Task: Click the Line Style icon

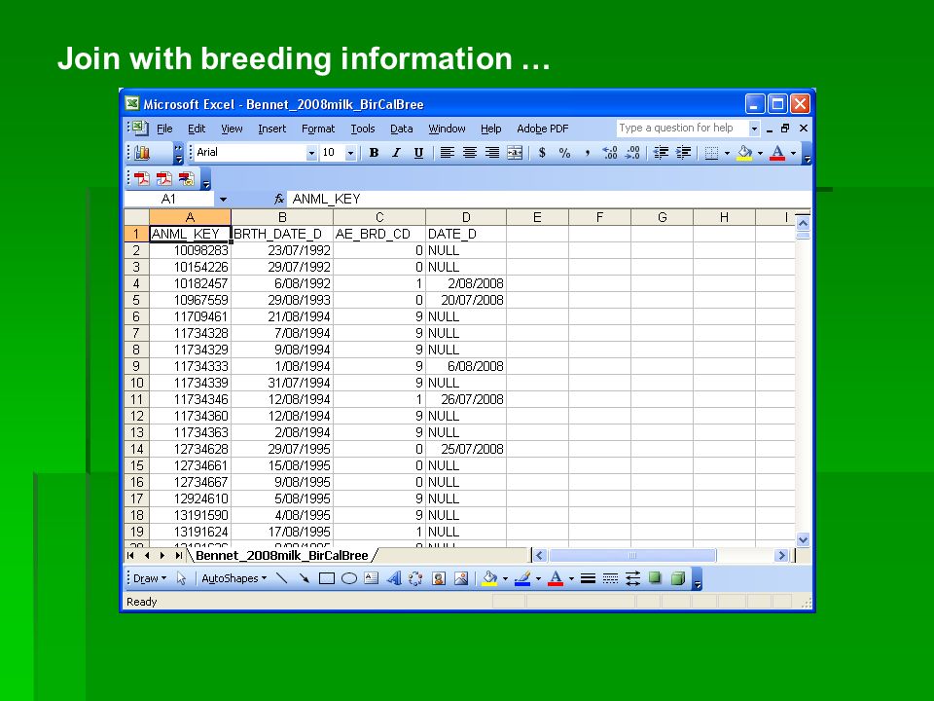Action: tap(588, 578)
